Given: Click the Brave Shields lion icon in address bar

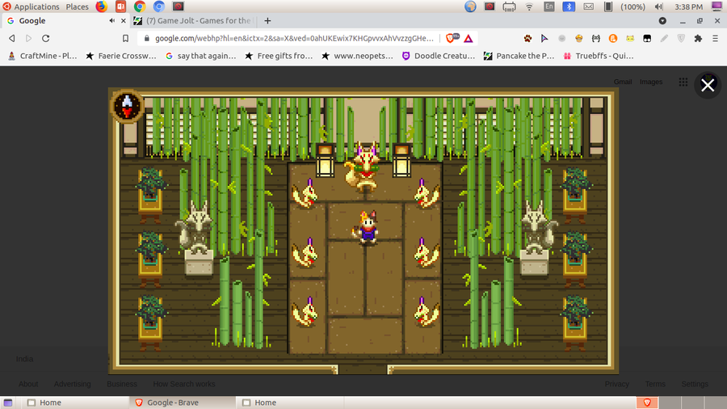Looking at the screenshot, I should (x=451, y=39).
